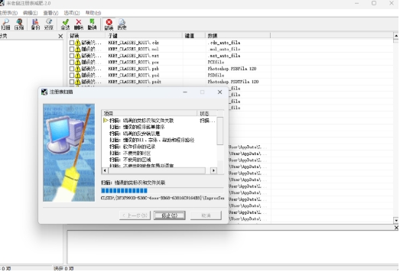Click the HKEY_CLASSES_ROOT\.mol subkey cell
The height and width of the screenshot is (275, 400).
[133, 49]
